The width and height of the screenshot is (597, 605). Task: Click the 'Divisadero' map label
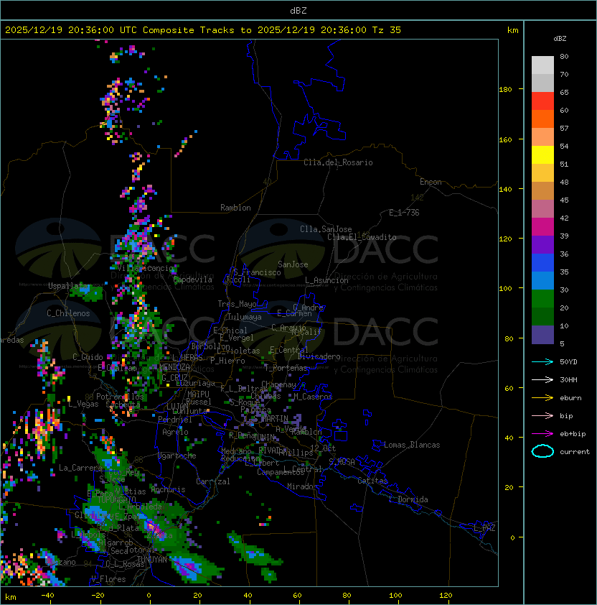tap(319, 356)
